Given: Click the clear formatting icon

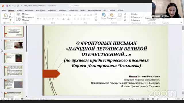Looking at the screenshot, I should coord(70,15).
